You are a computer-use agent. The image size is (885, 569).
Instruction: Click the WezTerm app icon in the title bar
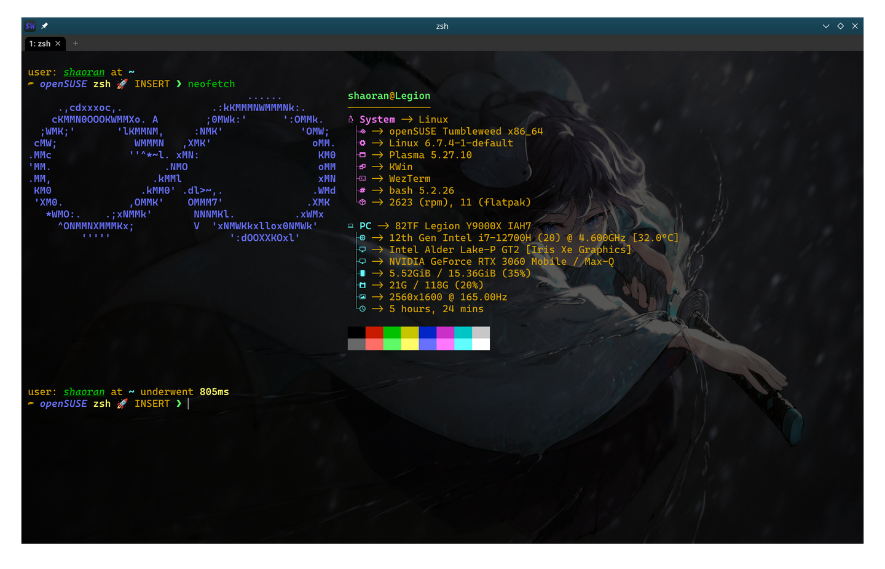pyautogui.click(x=30, y=26)
